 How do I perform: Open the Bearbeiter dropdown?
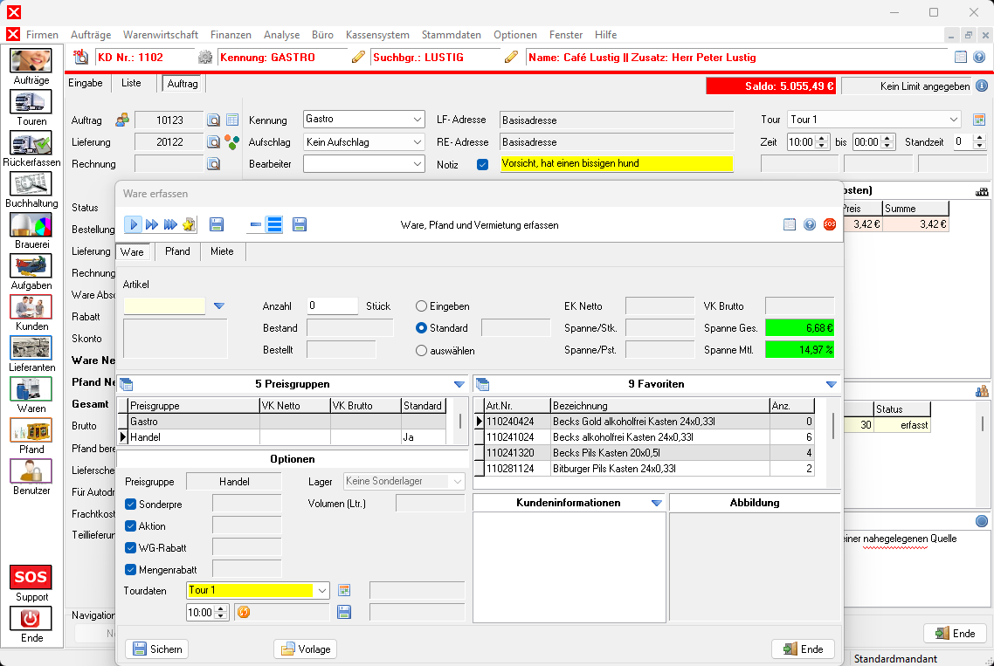point(418,163)
